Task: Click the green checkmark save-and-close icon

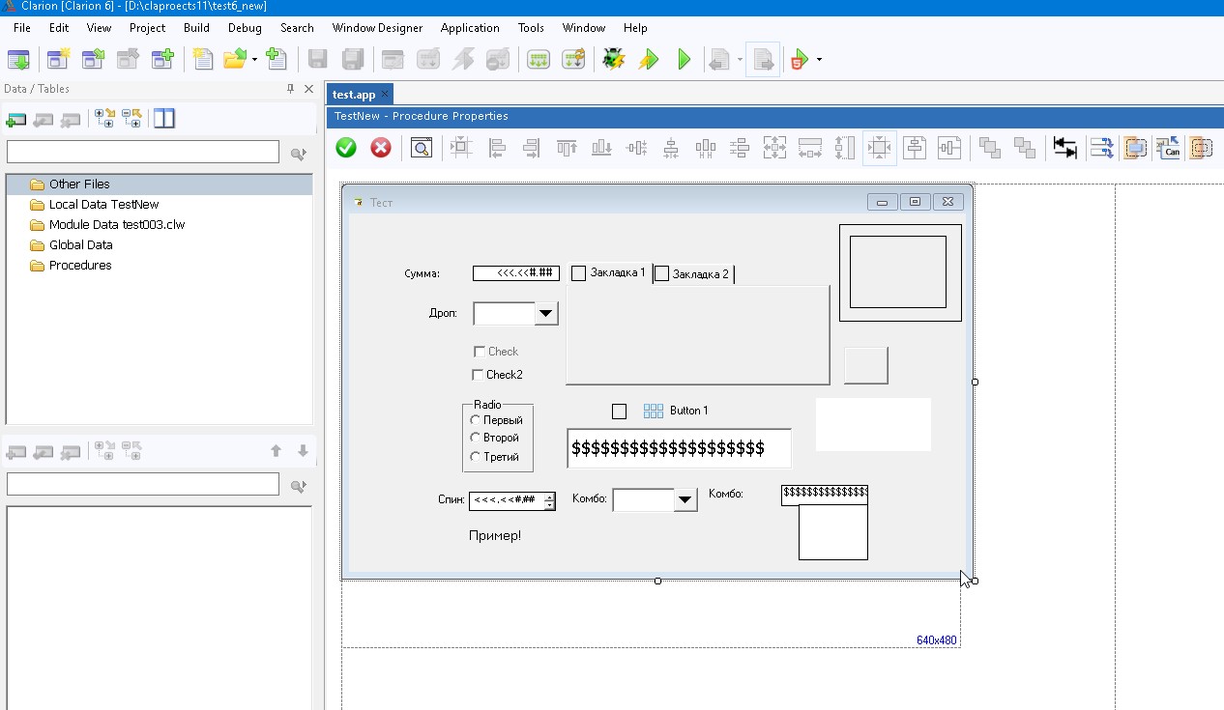Action: [x=346, y=148]
